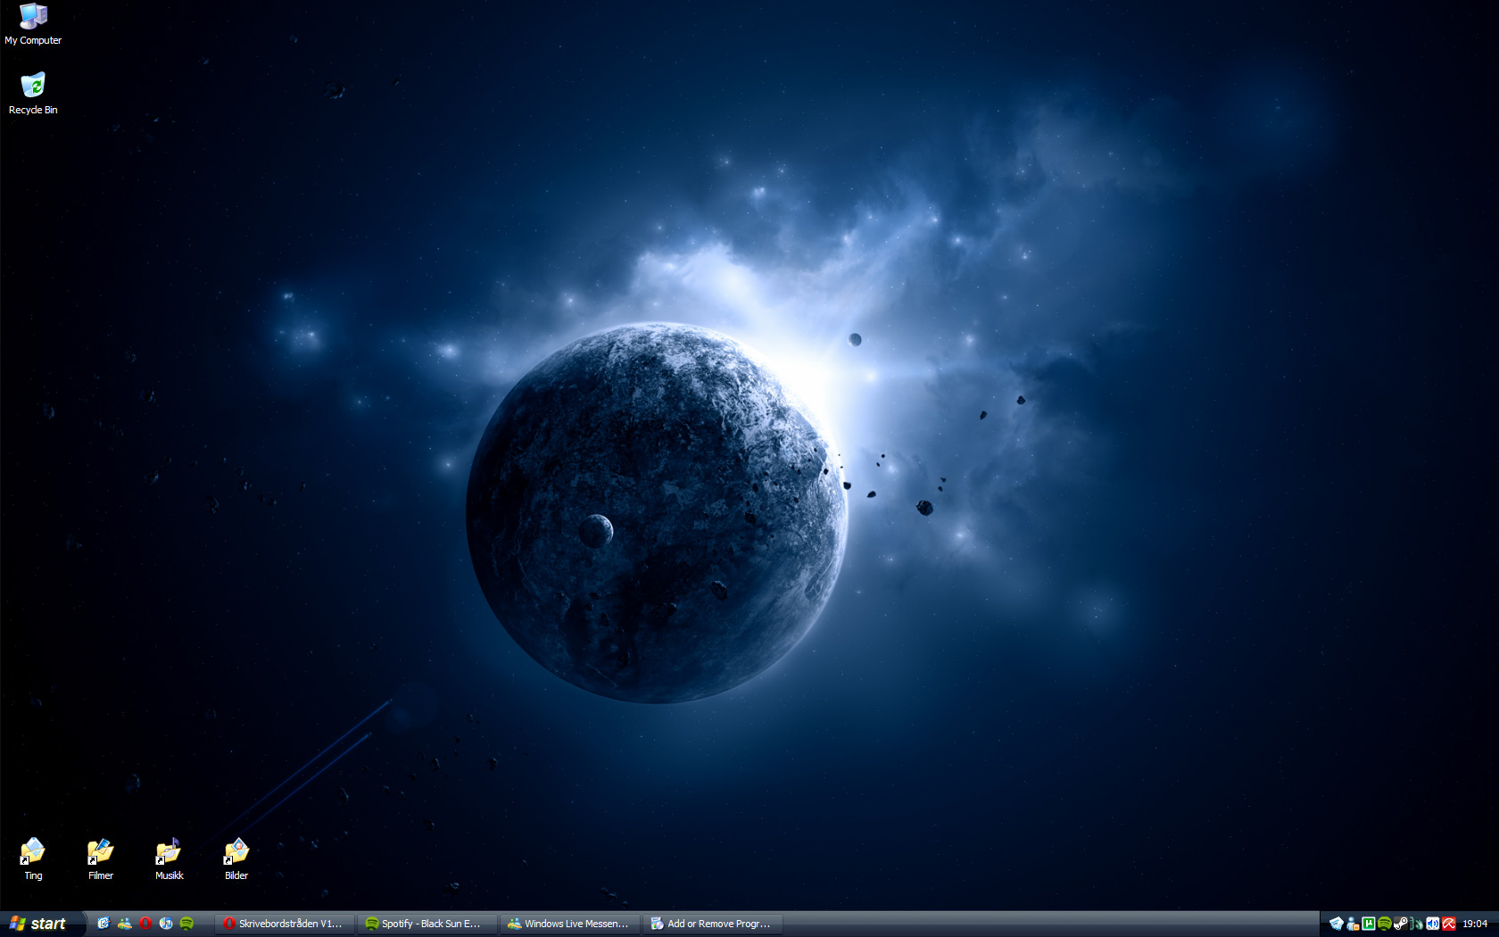The image size is (1499, 937).
Task: Launch Internet Explorer from Quick Launch
Action: (x=104, y=924)
